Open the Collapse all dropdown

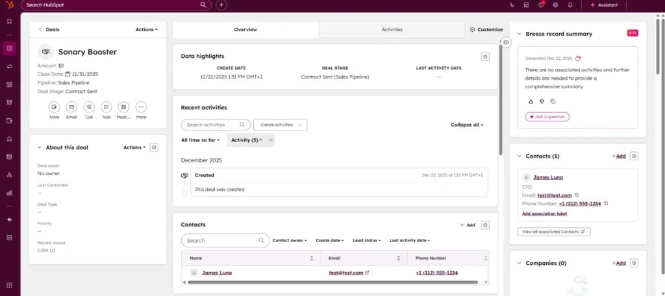(467, 125)
